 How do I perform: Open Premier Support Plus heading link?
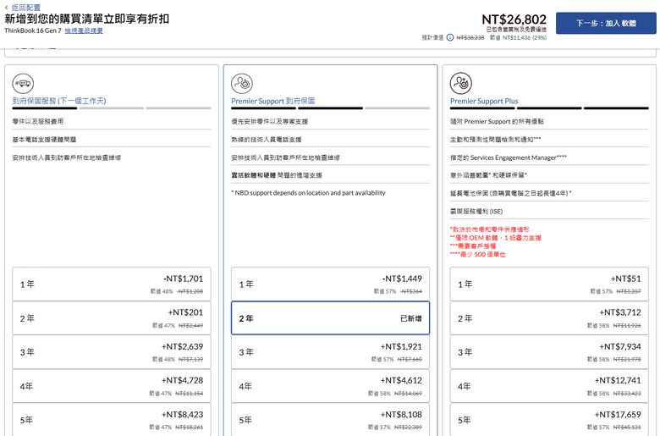coord(484,101)
